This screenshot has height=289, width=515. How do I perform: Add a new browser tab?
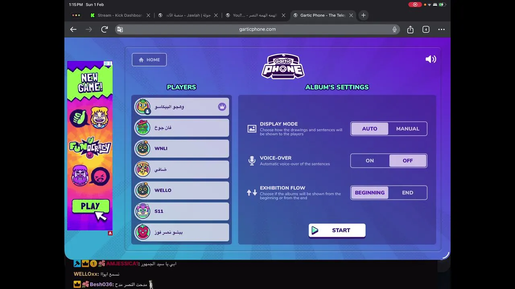[363, 15]
